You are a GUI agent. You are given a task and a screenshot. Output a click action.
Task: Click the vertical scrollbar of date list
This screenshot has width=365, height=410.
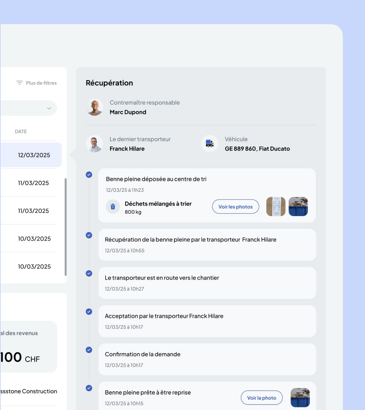(x=66, y=227)
